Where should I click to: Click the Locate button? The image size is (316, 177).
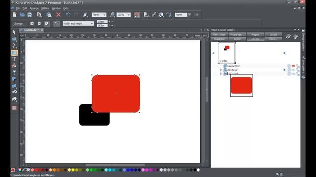(274, 35)
